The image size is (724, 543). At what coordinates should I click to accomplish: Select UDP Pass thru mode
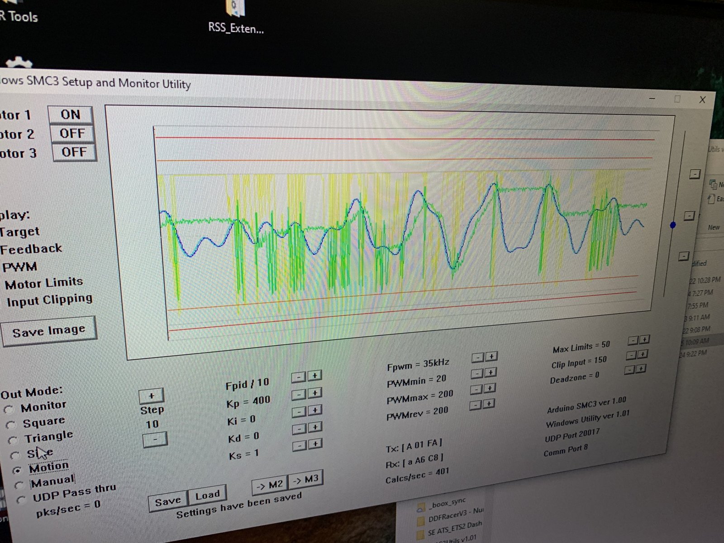[x=21, y=500]
